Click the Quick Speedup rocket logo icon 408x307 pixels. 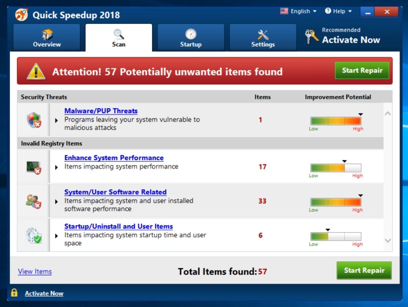(21, 15)
